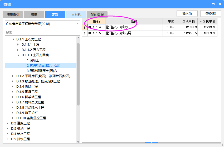
Task: Expand the D.1.1.1 土方 node
Action: (18, 45)
